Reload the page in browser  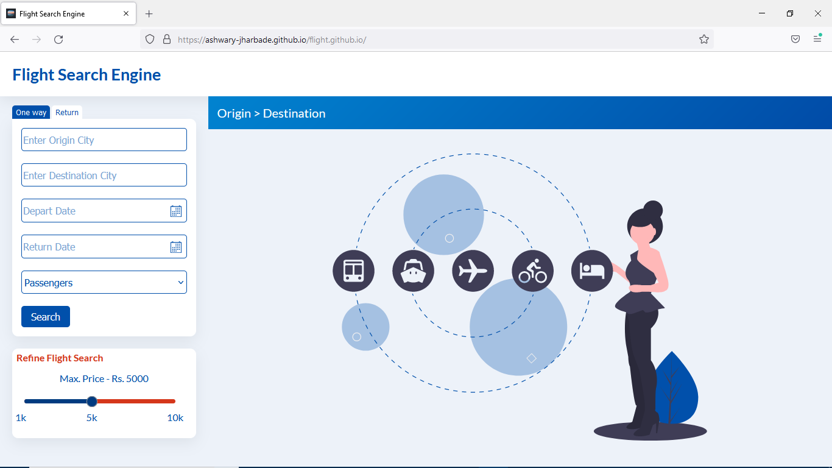[58, 39]
